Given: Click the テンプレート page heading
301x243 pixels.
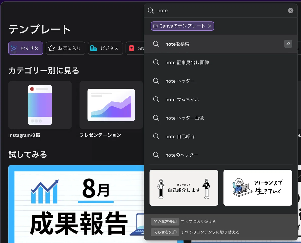Looking at the screenshot, I should [40, 29].
